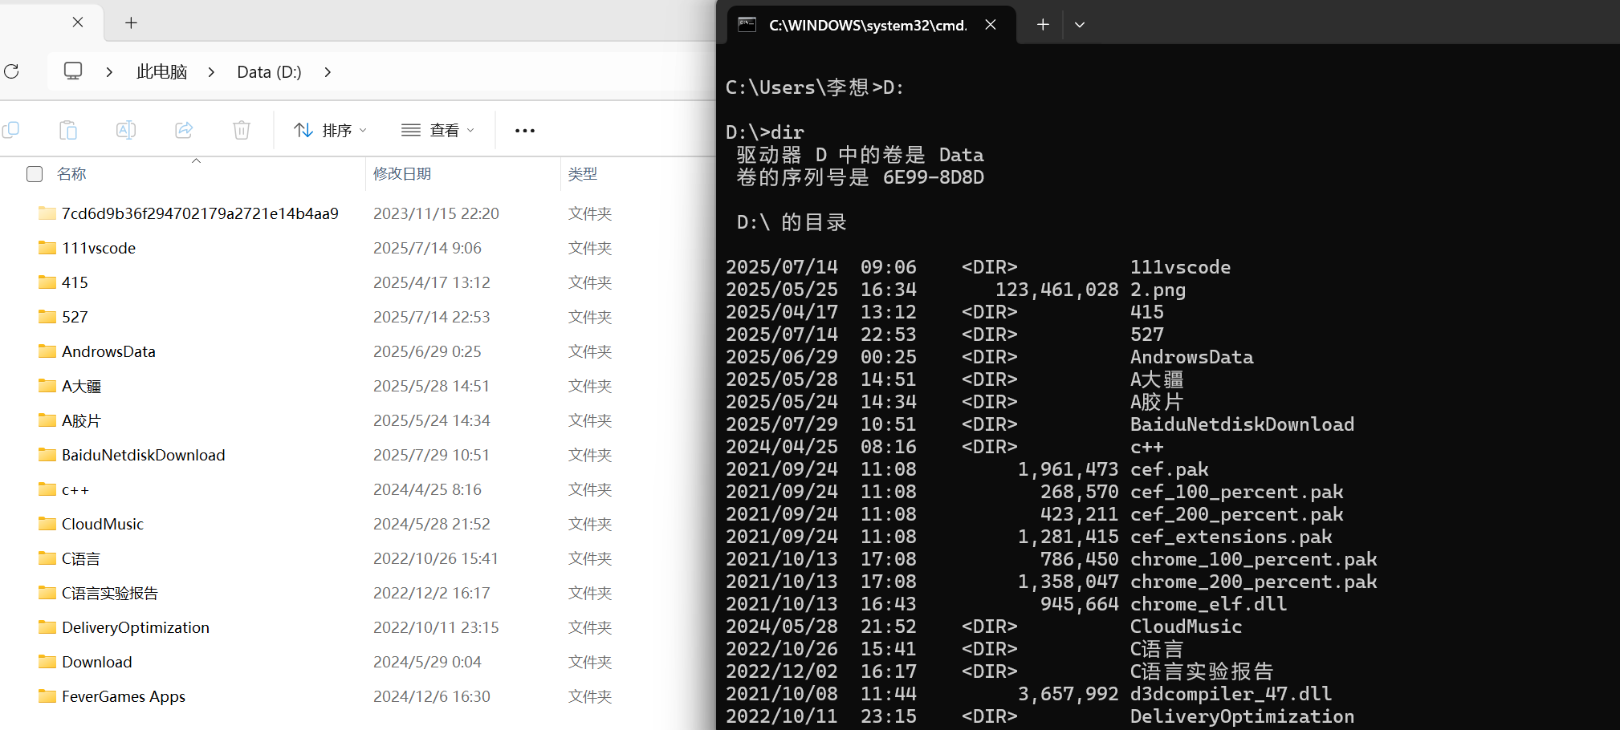Viewport: 1620px width, 730px height.
Task: Select the 527 folder in Explorer
Action: [75, 317]
